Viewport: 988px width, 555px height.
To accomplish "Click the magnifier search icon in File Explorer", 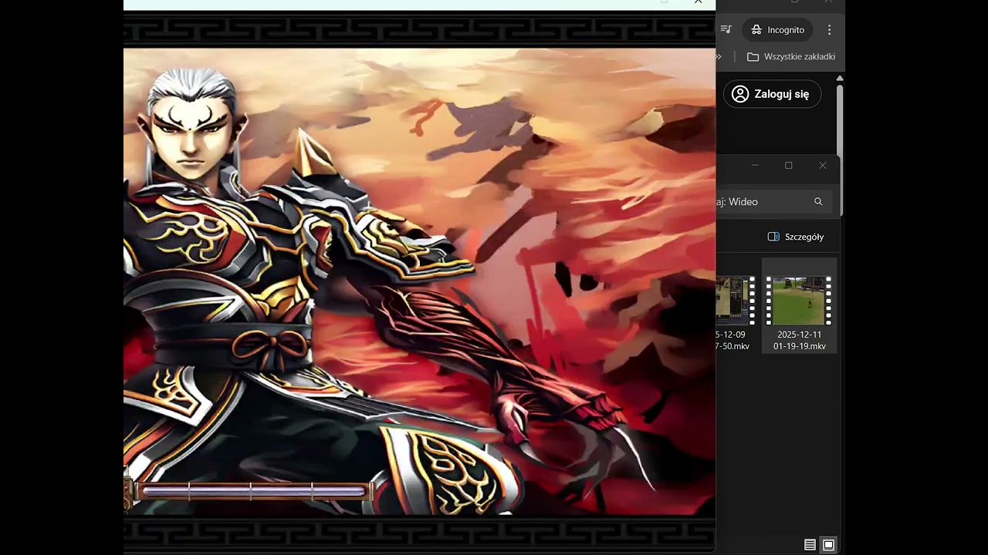I will coord(818,201).
